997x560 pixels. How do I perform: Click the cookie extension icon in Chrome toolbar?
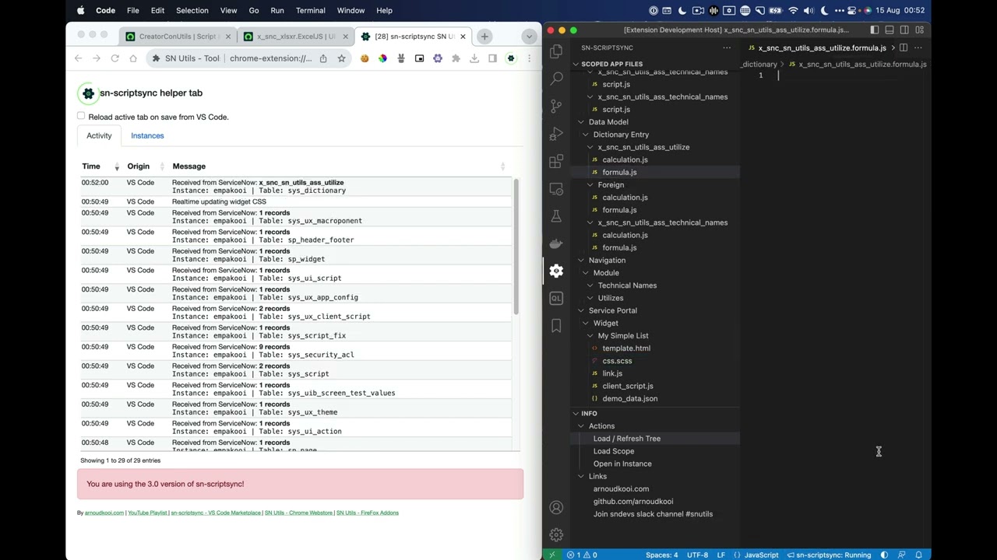pyautogui.click(x=365, y=58)
